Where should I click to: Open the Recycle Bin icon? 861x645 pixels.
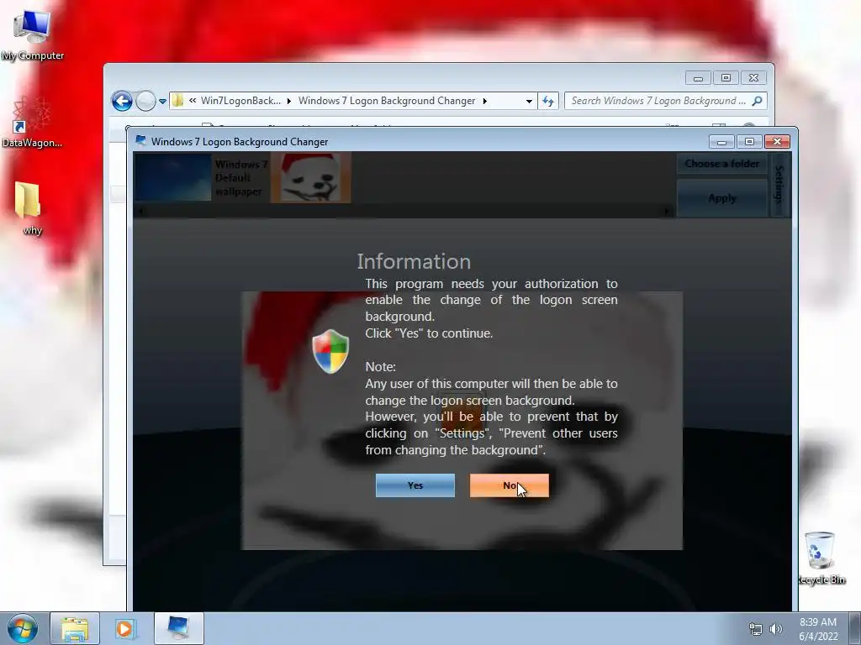821,558
